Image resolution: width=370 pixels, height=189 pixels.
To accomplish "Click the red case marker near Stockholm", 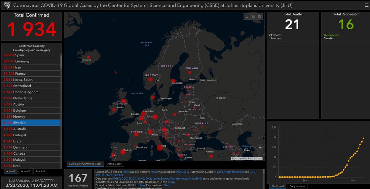I will coord(173,81).
